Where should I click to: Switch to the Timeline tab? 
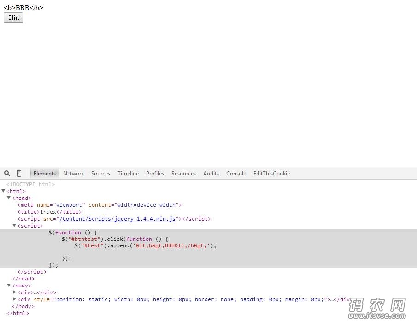point(128,174)
